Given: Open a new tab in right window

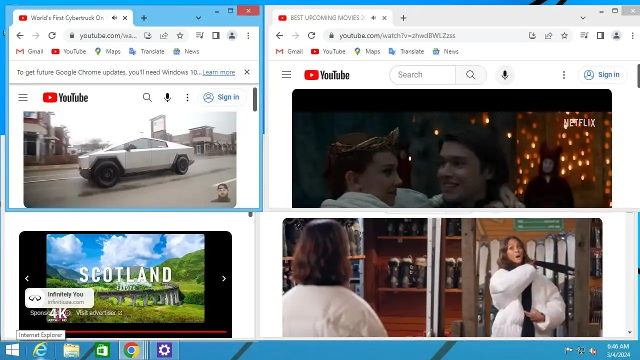Looking at the screenshot, I should point(403,18).
